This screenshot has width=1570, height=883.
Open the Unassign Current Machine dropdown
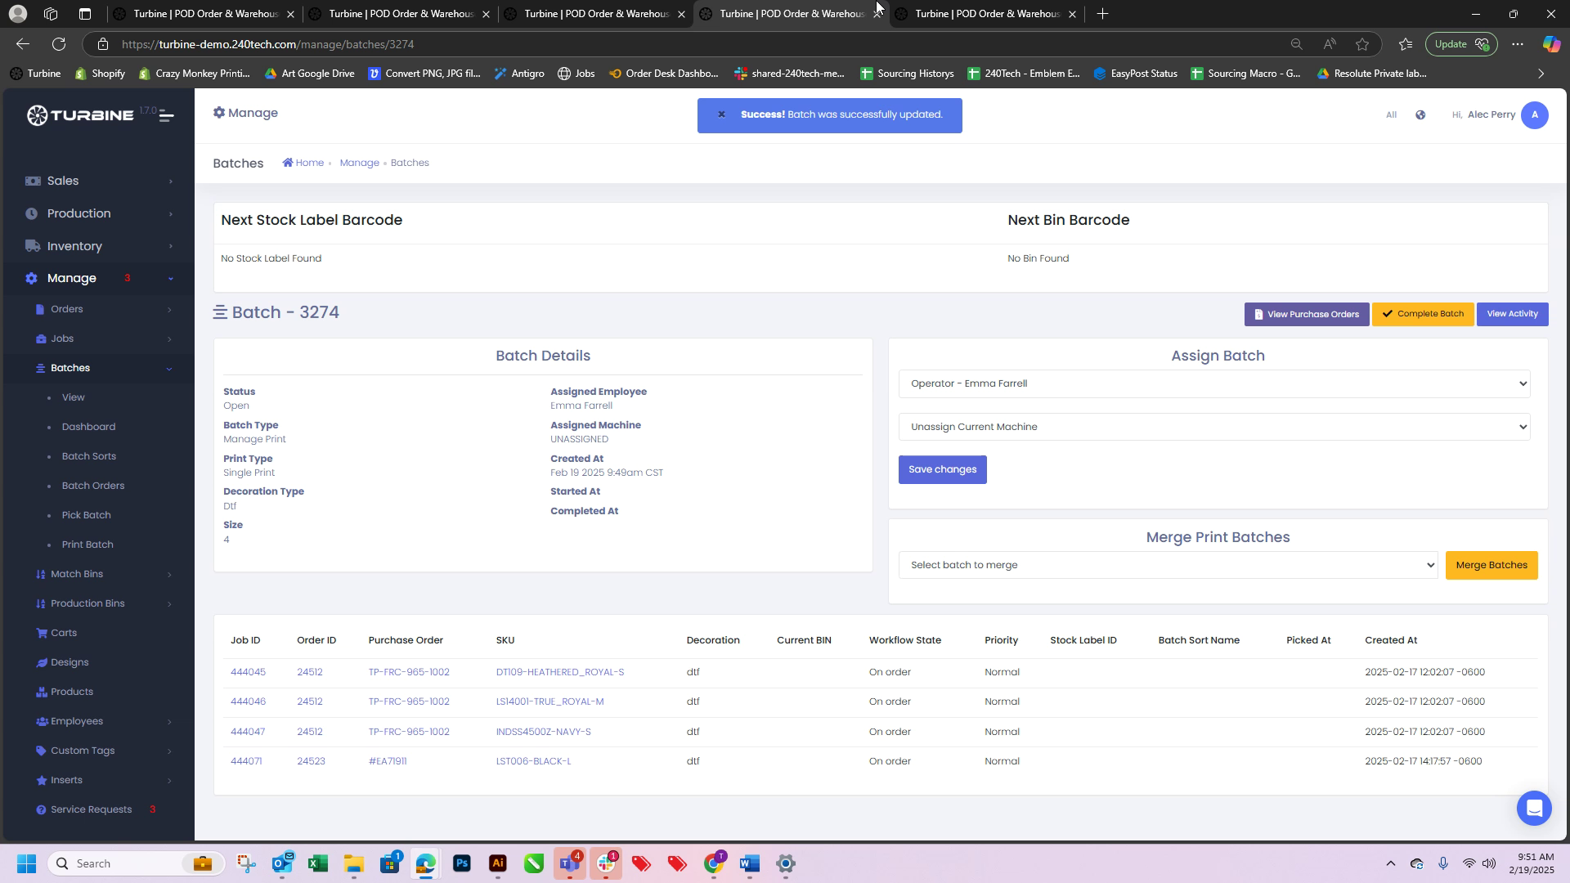(1213, 427)
